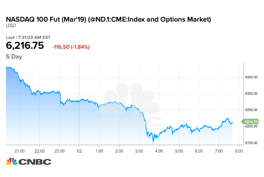The image size is (264, 177).
Task: Click the green 6214.75 current price tag
Action: tap(251, 122)
